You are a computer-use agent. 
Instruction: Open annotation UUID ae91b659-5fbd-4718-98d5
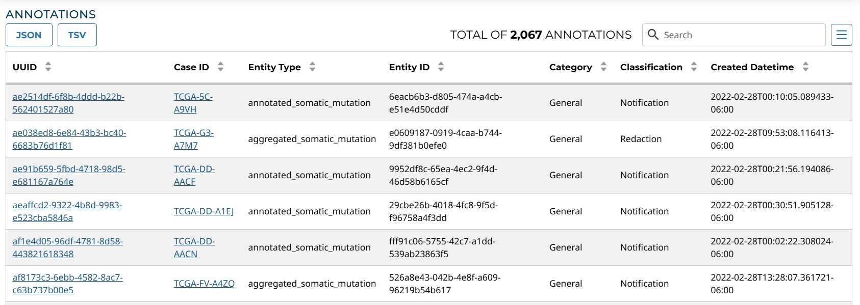pyautogui.click(x=68, y=169)
